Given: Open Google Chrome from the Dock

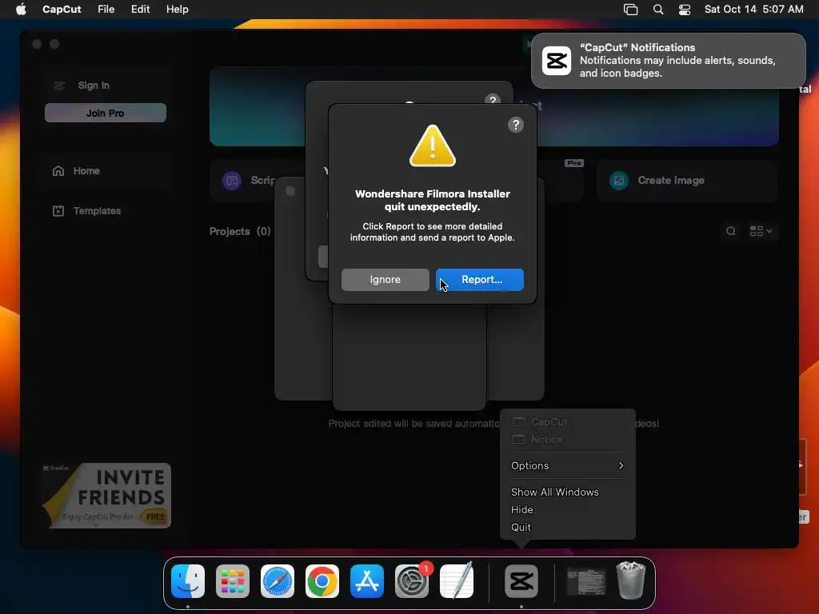Looking at the screenshot, I should tap(322, 581).
